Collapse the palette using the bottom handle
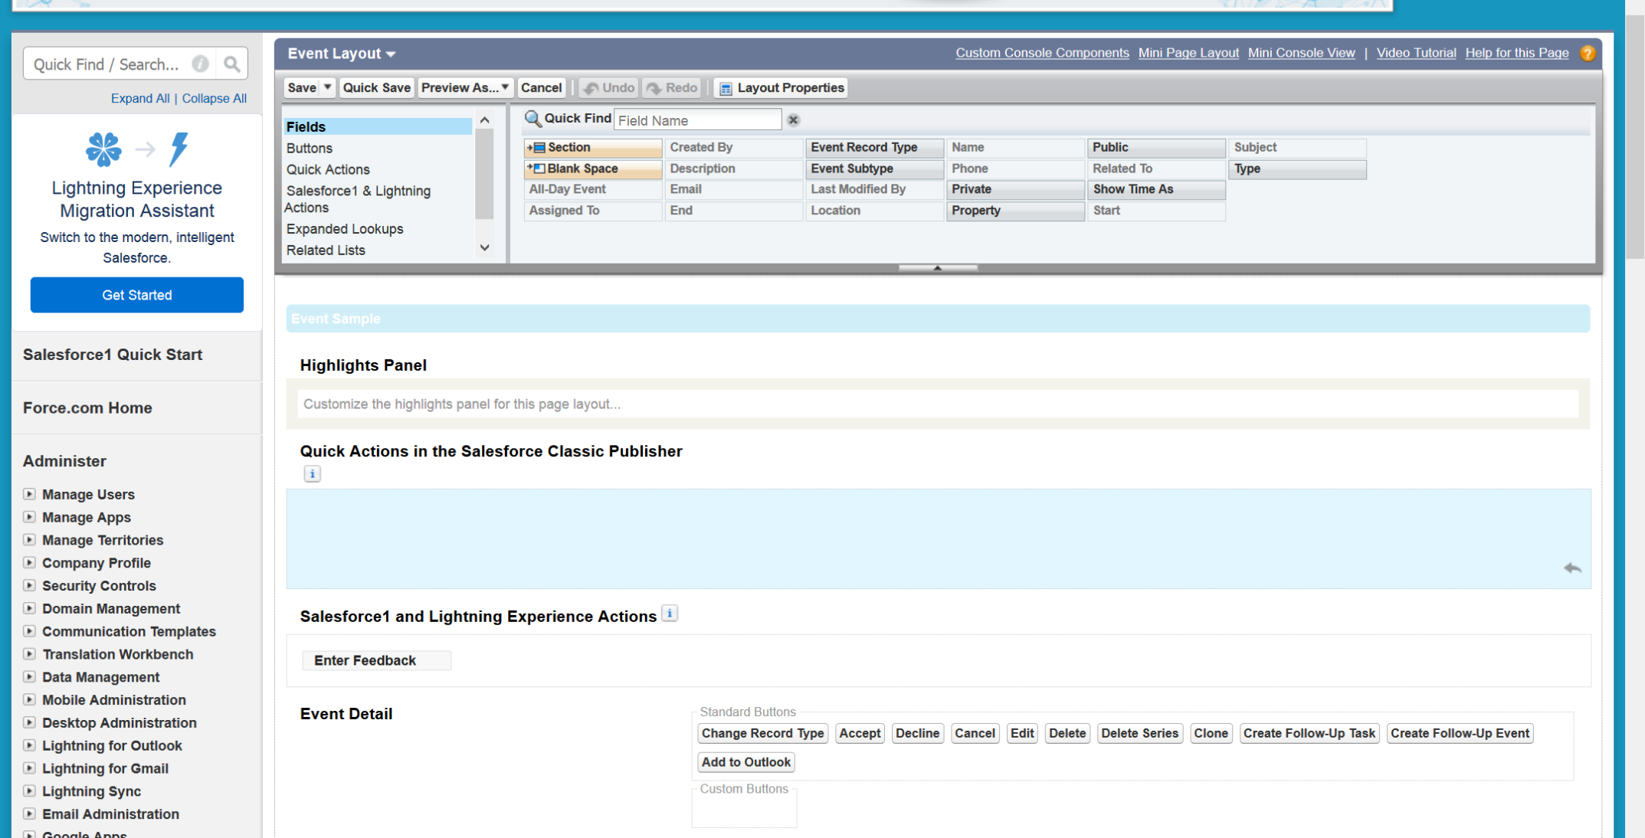The image size is (1645, 838). click(937, 267)
